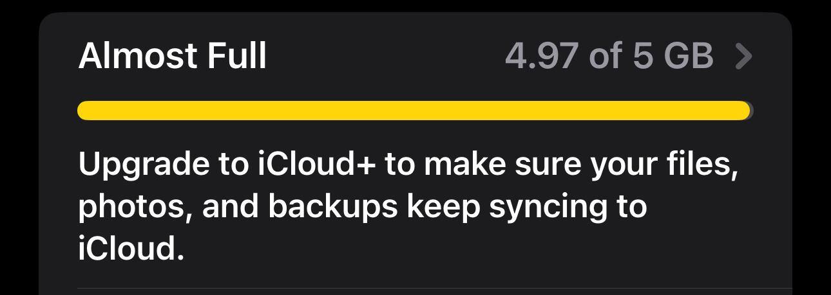Screen dimensions: 831x295
Task: Click the yellow iCloud storage usage bar
Action: (x=412, y=111)
